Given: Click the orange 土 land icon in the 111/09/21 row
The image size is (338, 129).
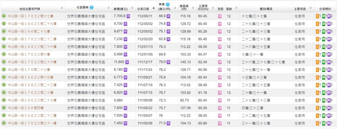Looking at the screenshot, I should point(317,77).
